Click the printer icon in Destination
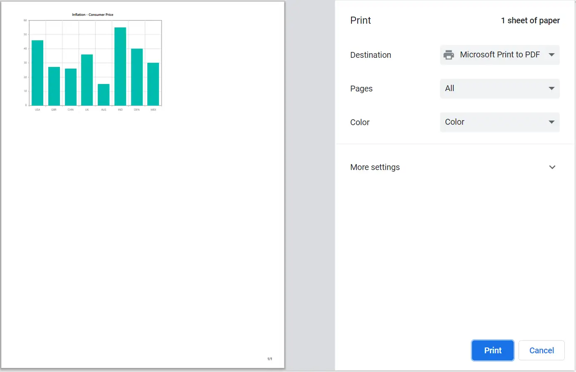 (449, 55)
